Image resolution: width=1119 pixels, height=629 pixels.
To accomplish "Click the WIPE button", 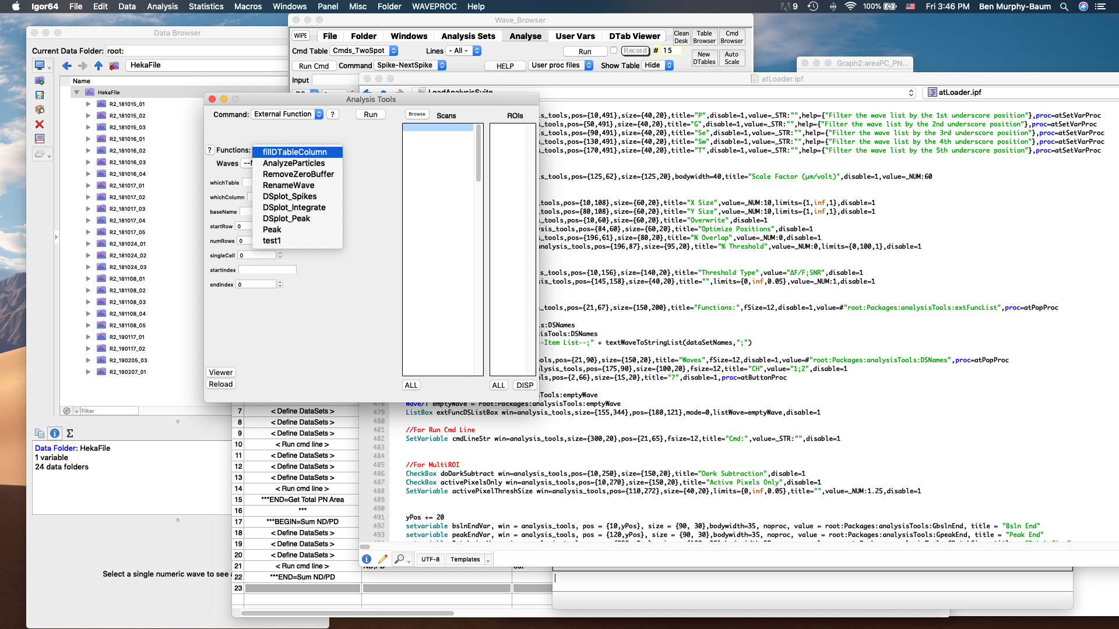I will pyautogui.click(x=301, y=36).
